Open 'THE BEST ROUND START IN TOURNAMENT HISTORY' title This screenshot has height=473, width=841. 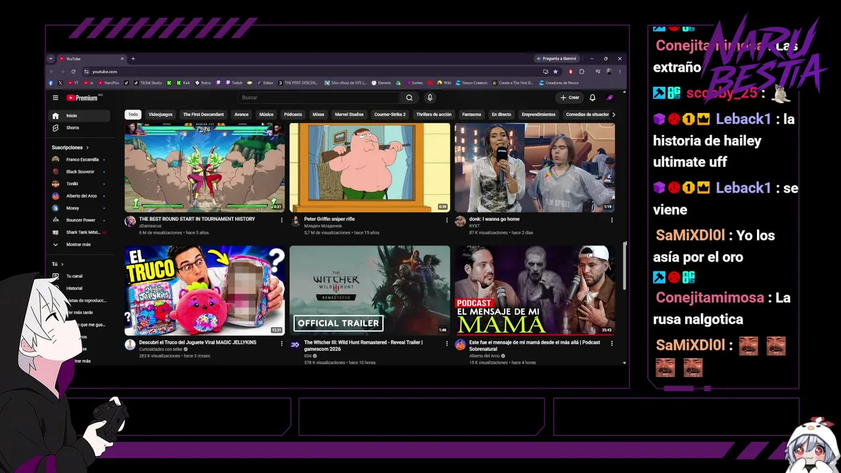tap(197, 219)
